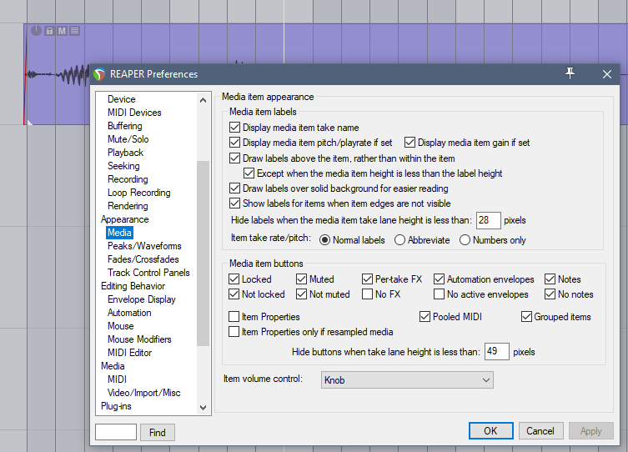Image resolution: width=628 pixels, height=452 pixels.
Task: Toggle Draw labels over solid background
Action: point(234,188)
